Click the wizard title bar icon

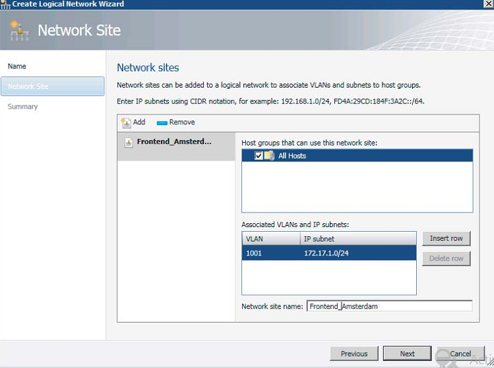click(5, 4)
